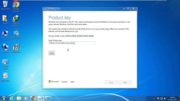Viewport: 180px width, 101px height.
Task: Close the Windows 10 Setup window
Action: pos(134,8)
